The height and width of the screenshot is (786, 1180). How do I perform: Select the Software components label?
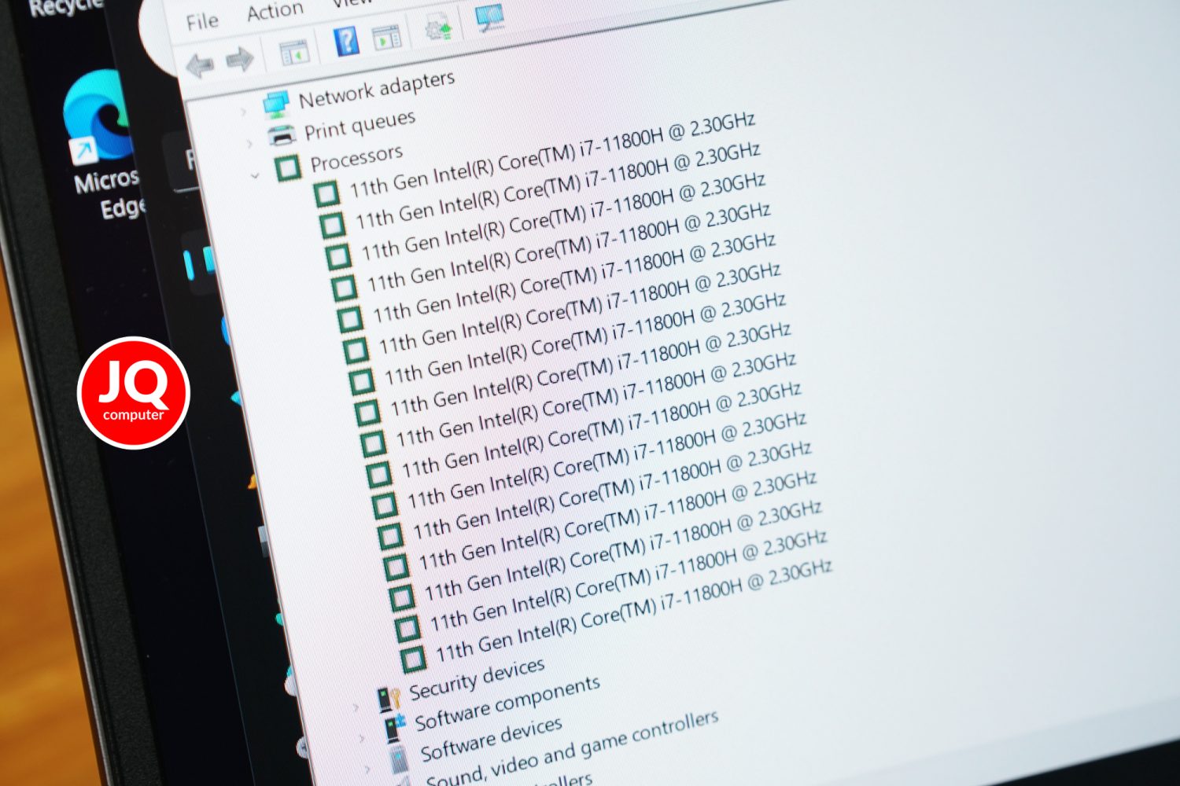(508, 703)
